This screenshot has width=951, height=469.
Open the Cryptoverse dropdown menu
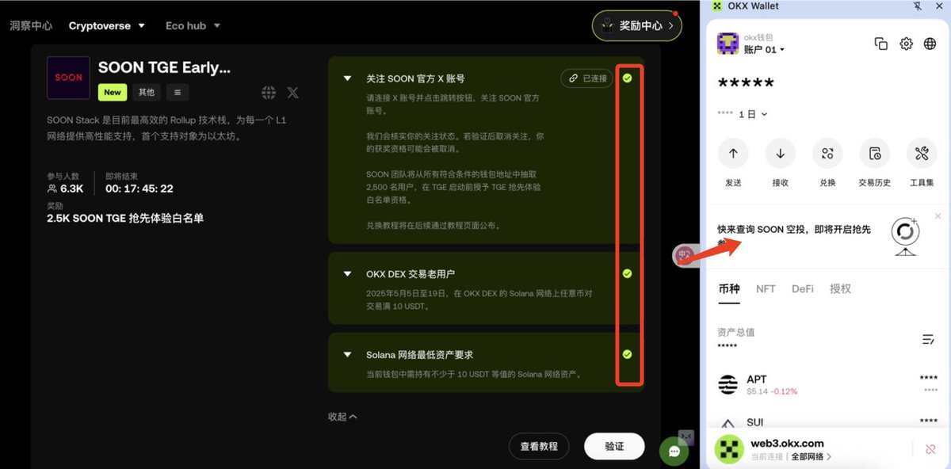(x=107, y=25)
